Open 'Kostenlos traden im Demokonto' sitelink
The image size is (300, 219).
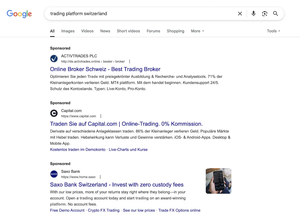(78, 150)
